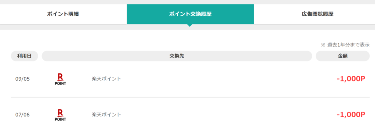Screen dimensions: 375x137
Task: Click the divider line between the two history rows
Action: (x=190, y=97)
